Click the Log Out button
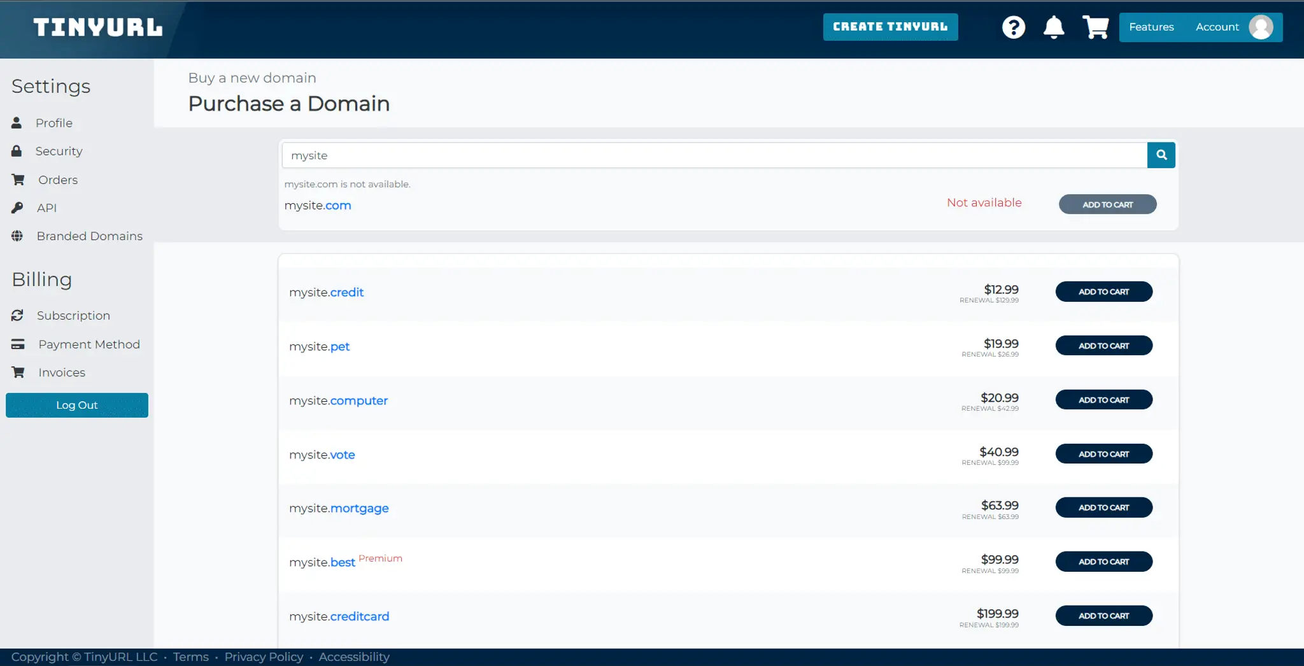 [x=77, y=405]
